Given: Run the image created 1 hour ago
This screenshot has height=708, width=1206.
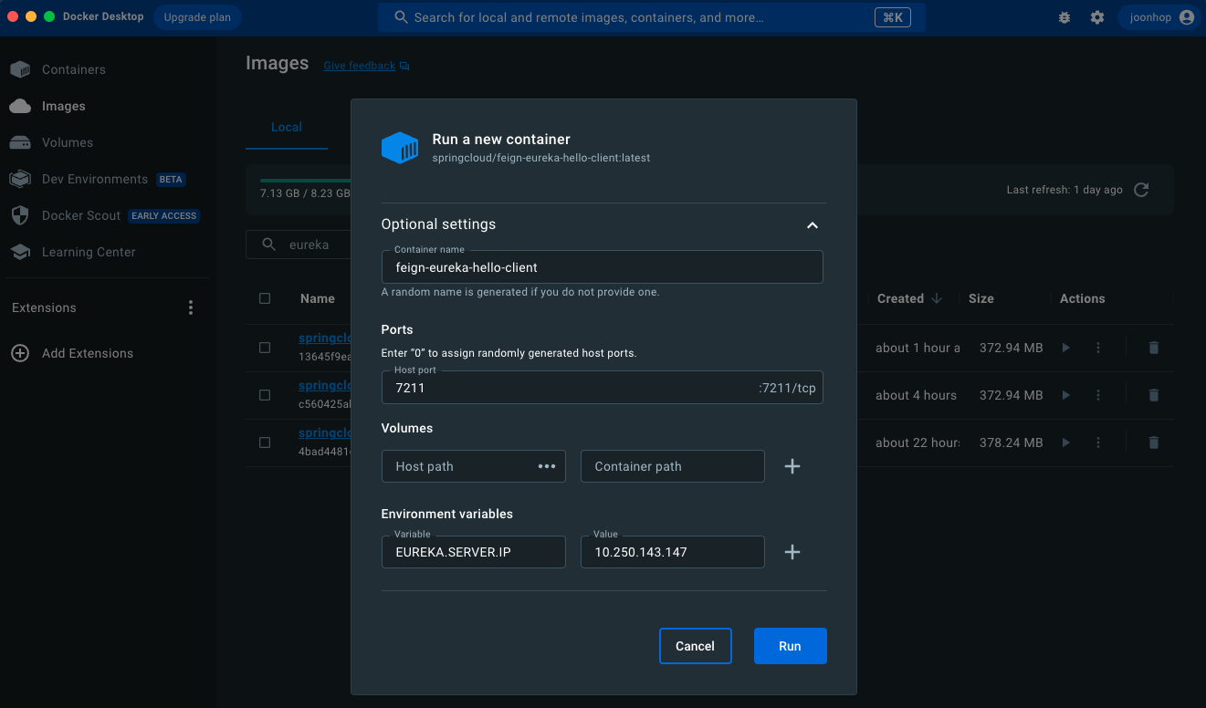Looking at the screenshot, I should 1065,348.
